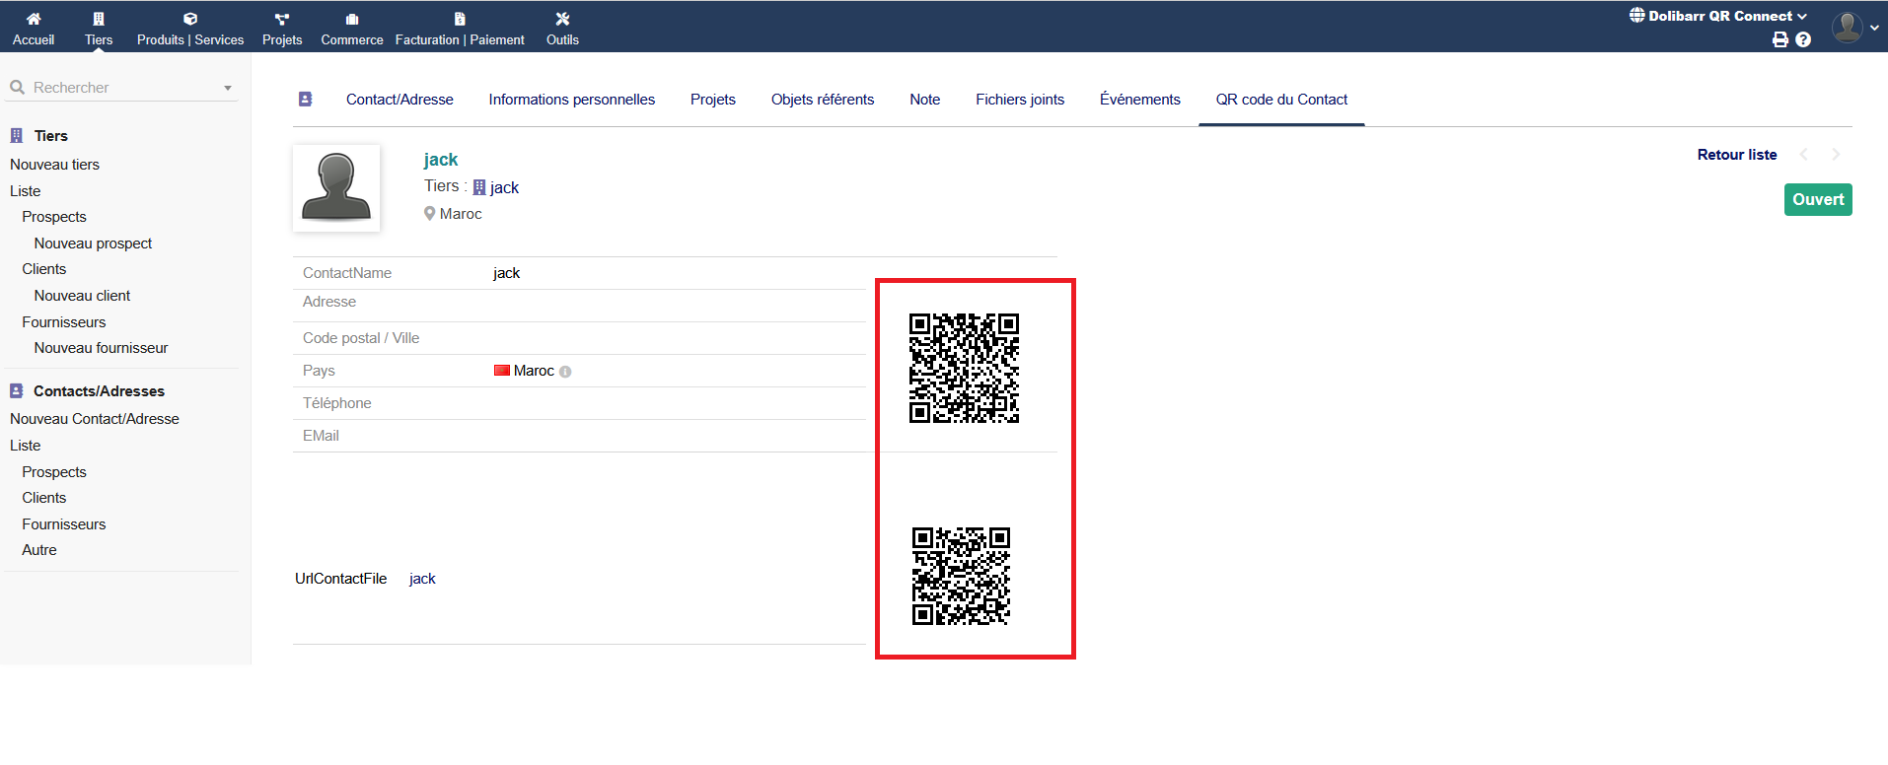Open the Commerce menu icon
Viewport: 1888px width, 765px height.
point(352,19)
